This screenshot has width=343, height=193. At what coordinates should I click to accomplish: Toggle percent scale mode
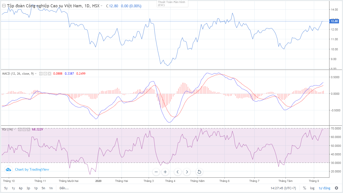click(304, 188)
